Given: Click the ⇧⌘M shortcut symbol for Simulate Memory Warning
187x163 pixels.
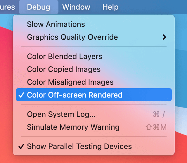Looking at the screenshot, I should tap(156, 127).
